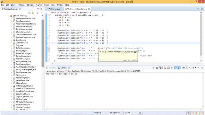Open the Navigate menu
The width and height of the screenshot is (205, 115).
(31, 5)
